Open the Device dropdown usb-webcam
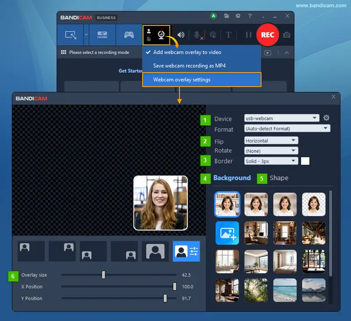Viewport: 351px width, 321px height. coord(282,118)
